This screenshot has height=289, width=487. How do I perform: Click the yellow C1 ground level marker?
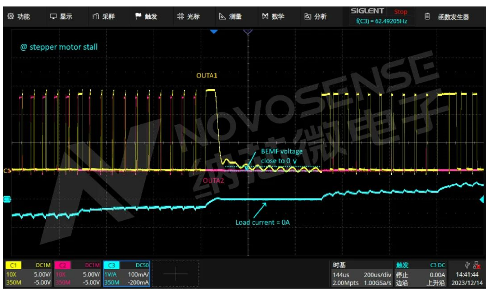6,171
